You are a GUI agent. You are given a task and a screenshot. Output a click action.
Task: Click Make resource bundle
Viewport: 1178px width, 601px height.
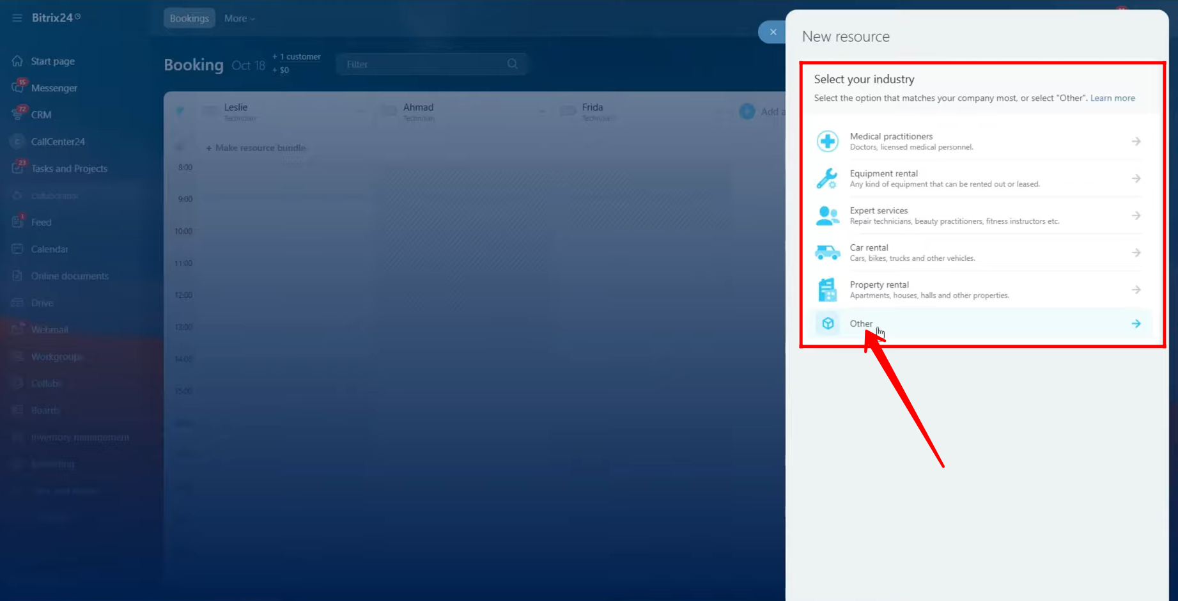tap(256, 148)
